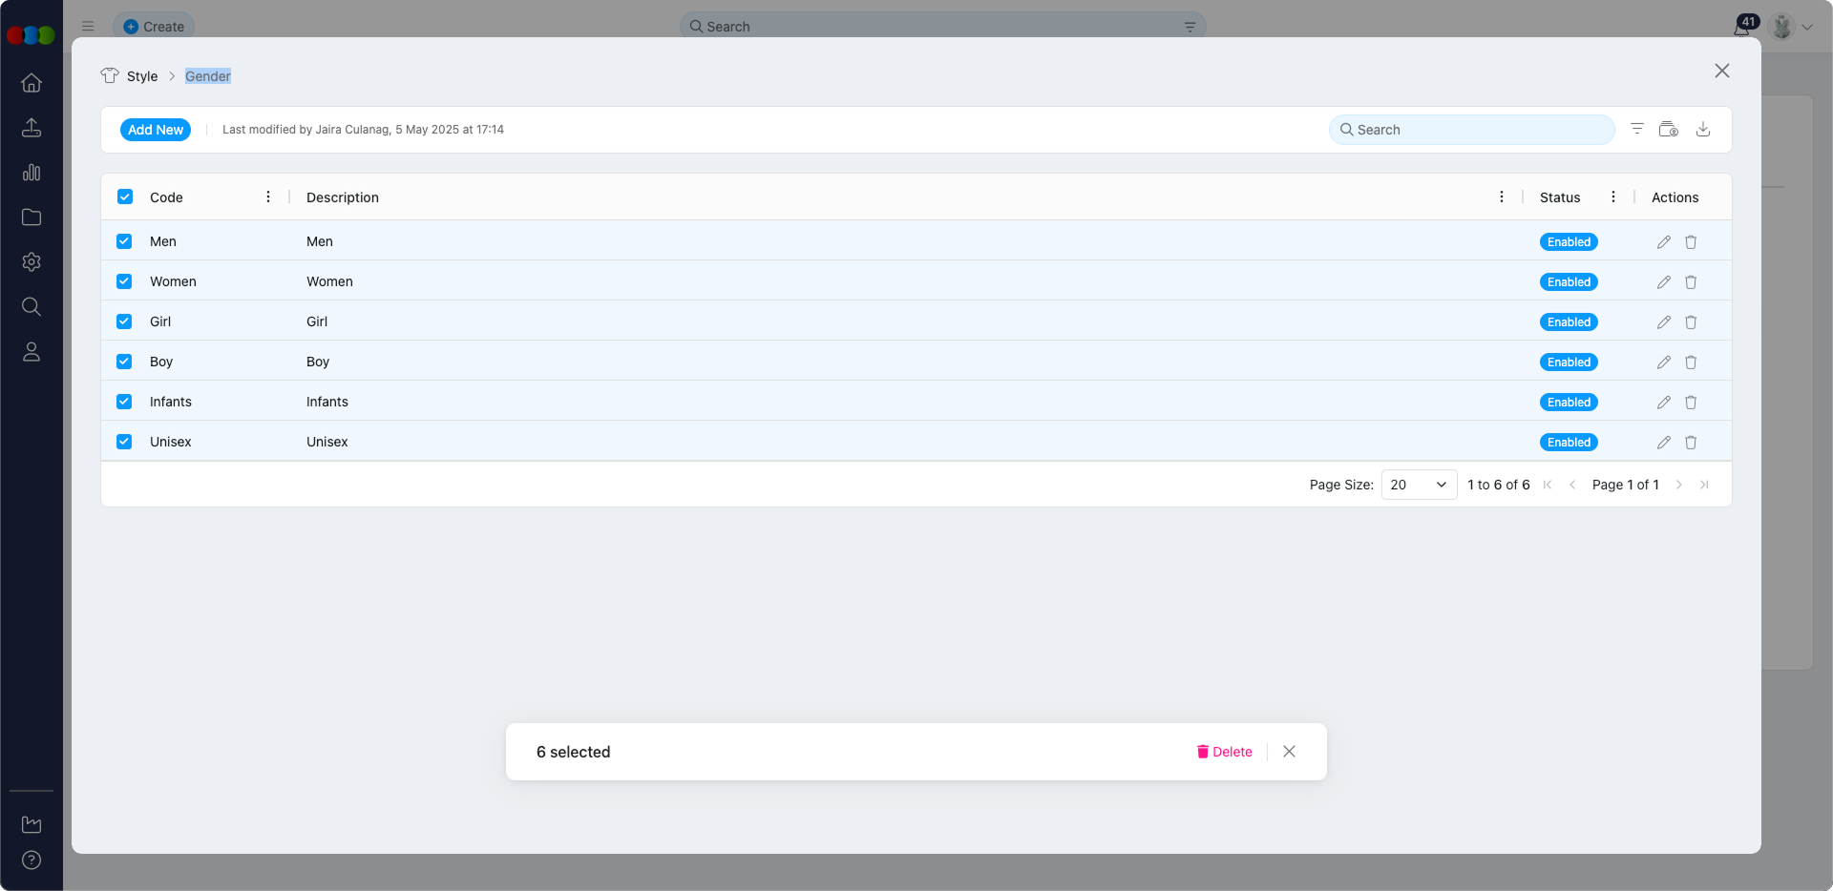Open Code column options menu

(268, 197)
